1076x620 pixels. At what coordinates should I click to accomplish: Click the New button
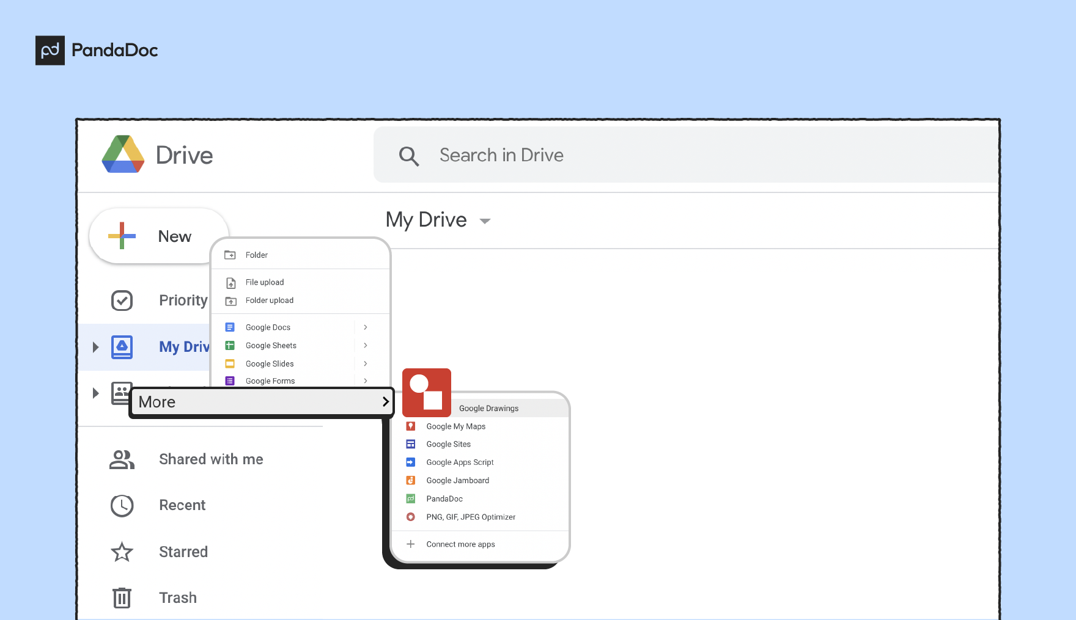tap(159, 236)
